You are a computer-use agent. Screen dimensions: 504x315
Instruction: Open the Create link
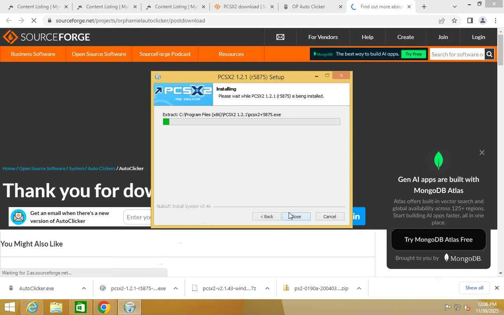(x=406, y=37)
